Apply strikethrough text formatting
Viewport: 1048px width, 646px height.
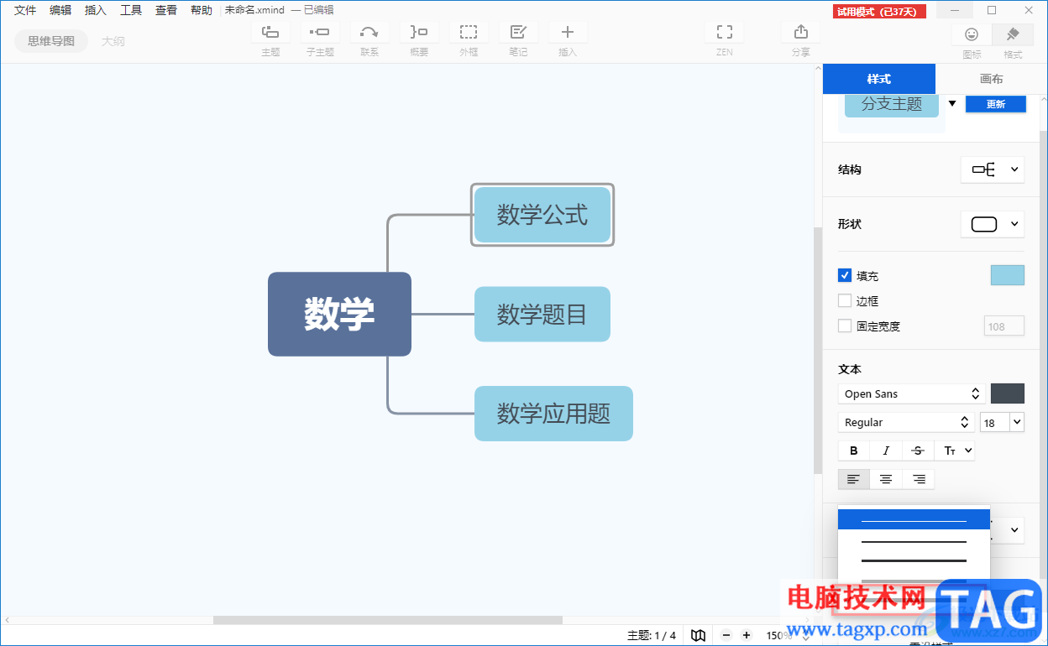pyautogui.click(x=918, y=451)
